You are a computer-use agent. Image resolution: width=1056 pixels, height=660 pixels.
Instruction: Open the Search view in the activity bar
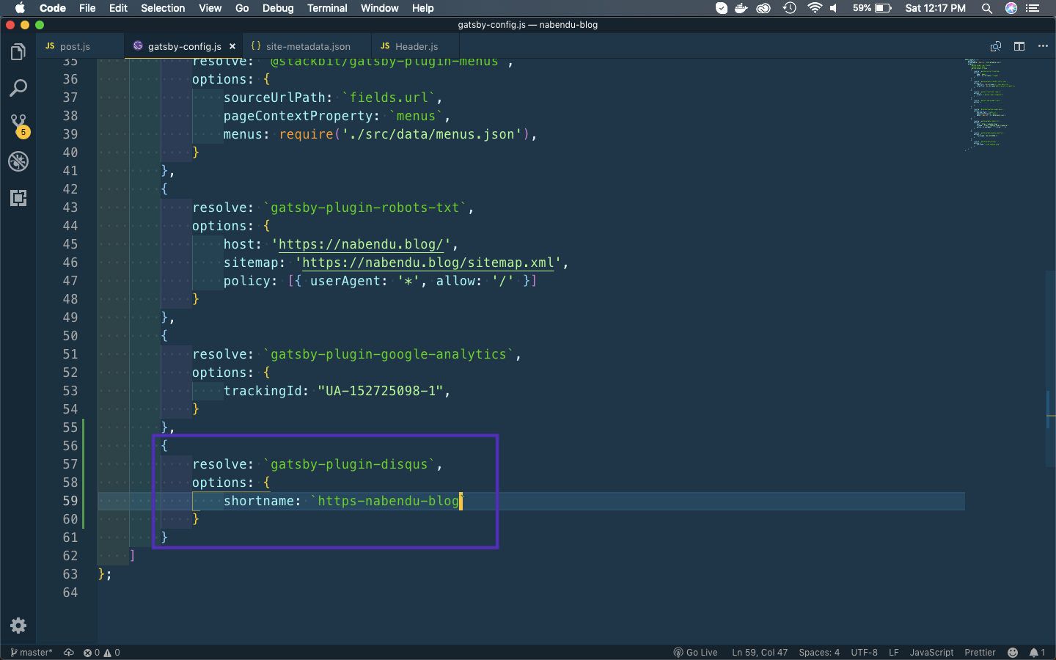click(18, 89)
